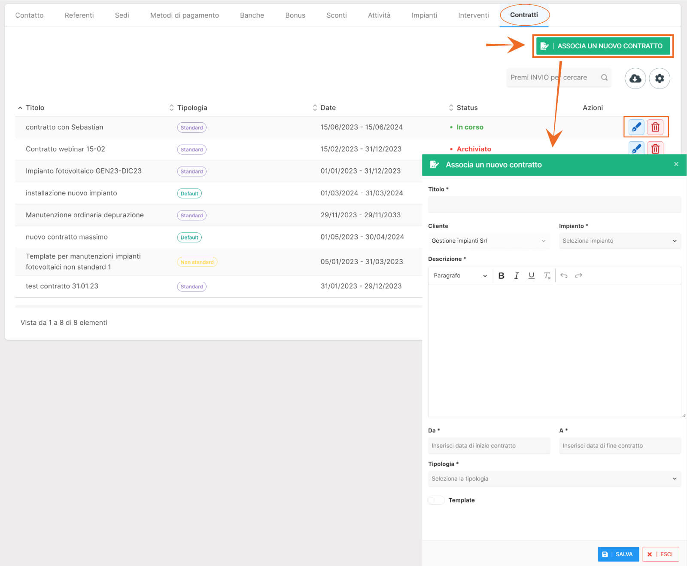Click the Titolo input field

pyautogui.click(x=554, y=204)
